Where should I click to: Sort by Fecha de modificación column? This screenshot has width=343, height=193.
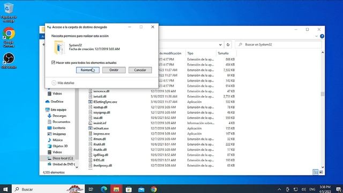click(x=170, y=54)
